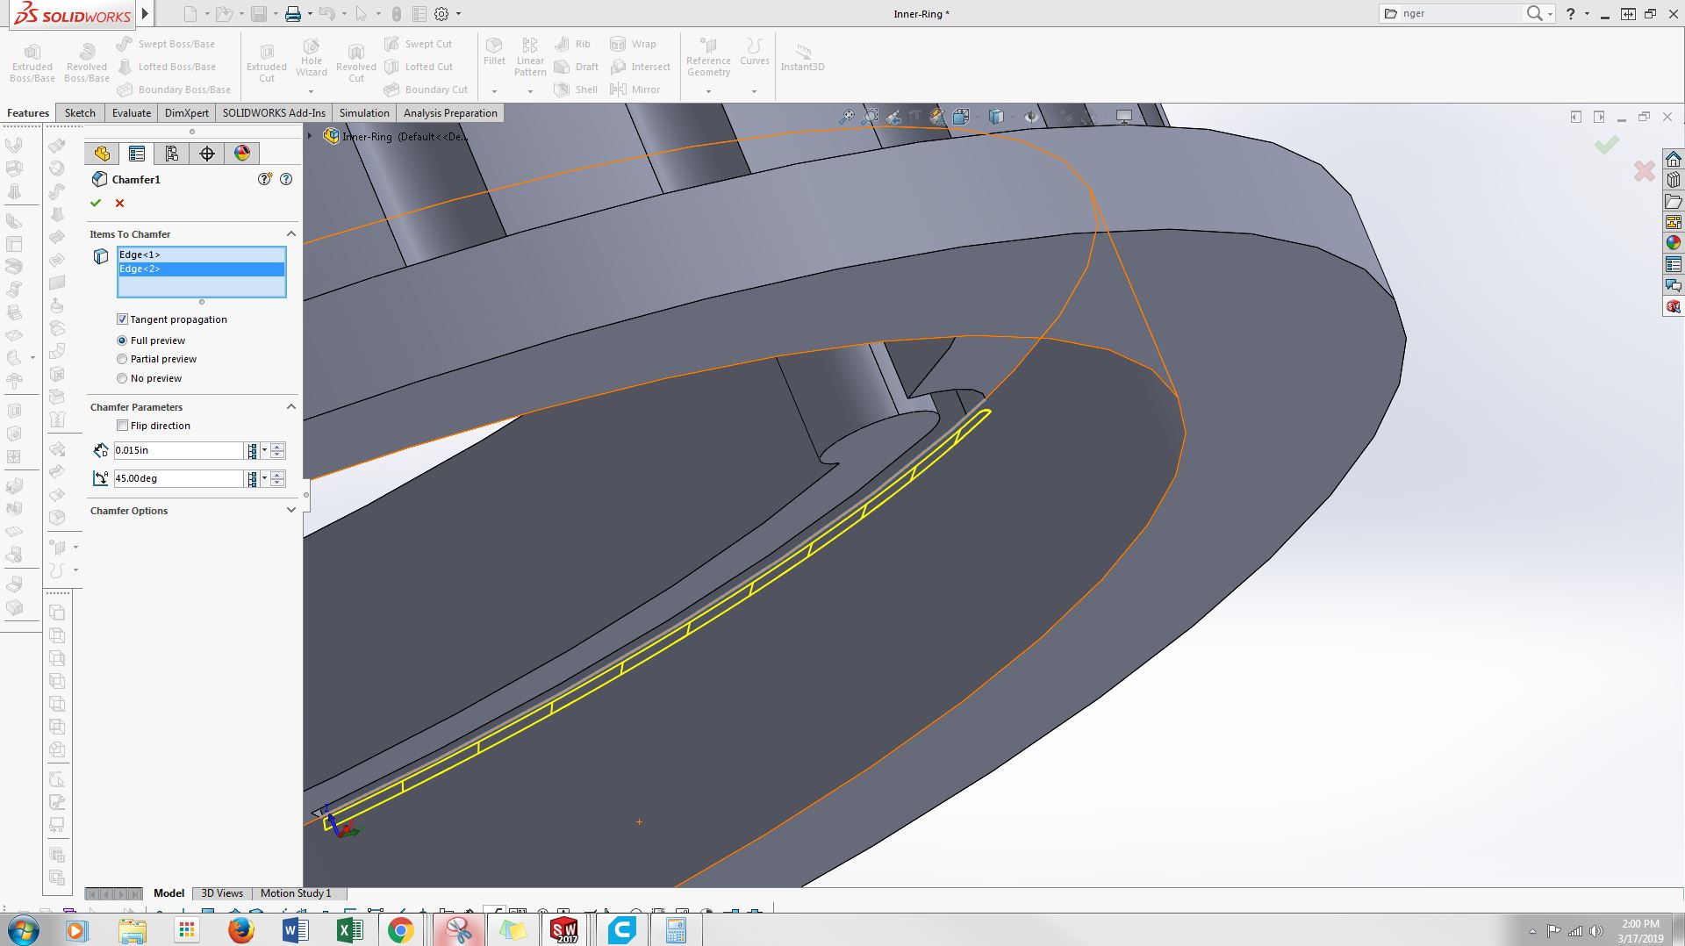The height and width of the screenshot is (946, 1685).
Task: Open the Display Style cube icon
Action: [996, 117]
